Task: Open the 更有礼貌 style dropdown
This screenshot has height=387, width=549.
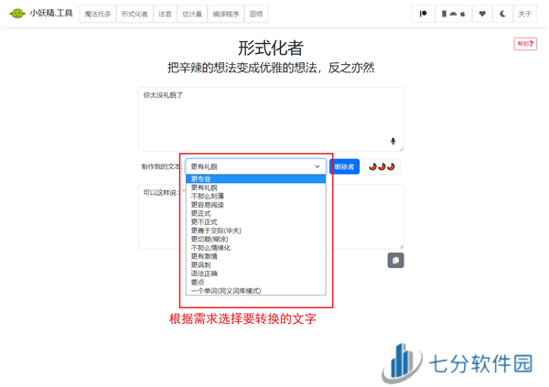Action: tap(255, 167)
